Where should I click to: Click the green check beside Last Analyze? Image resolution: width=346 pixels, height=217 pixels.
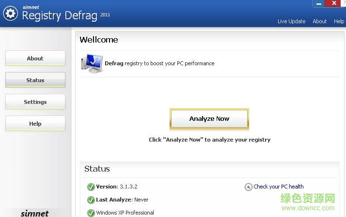coord(91,200)
